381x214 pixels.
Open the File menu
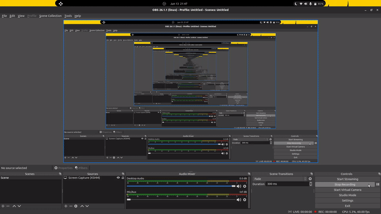click(4, 16)
